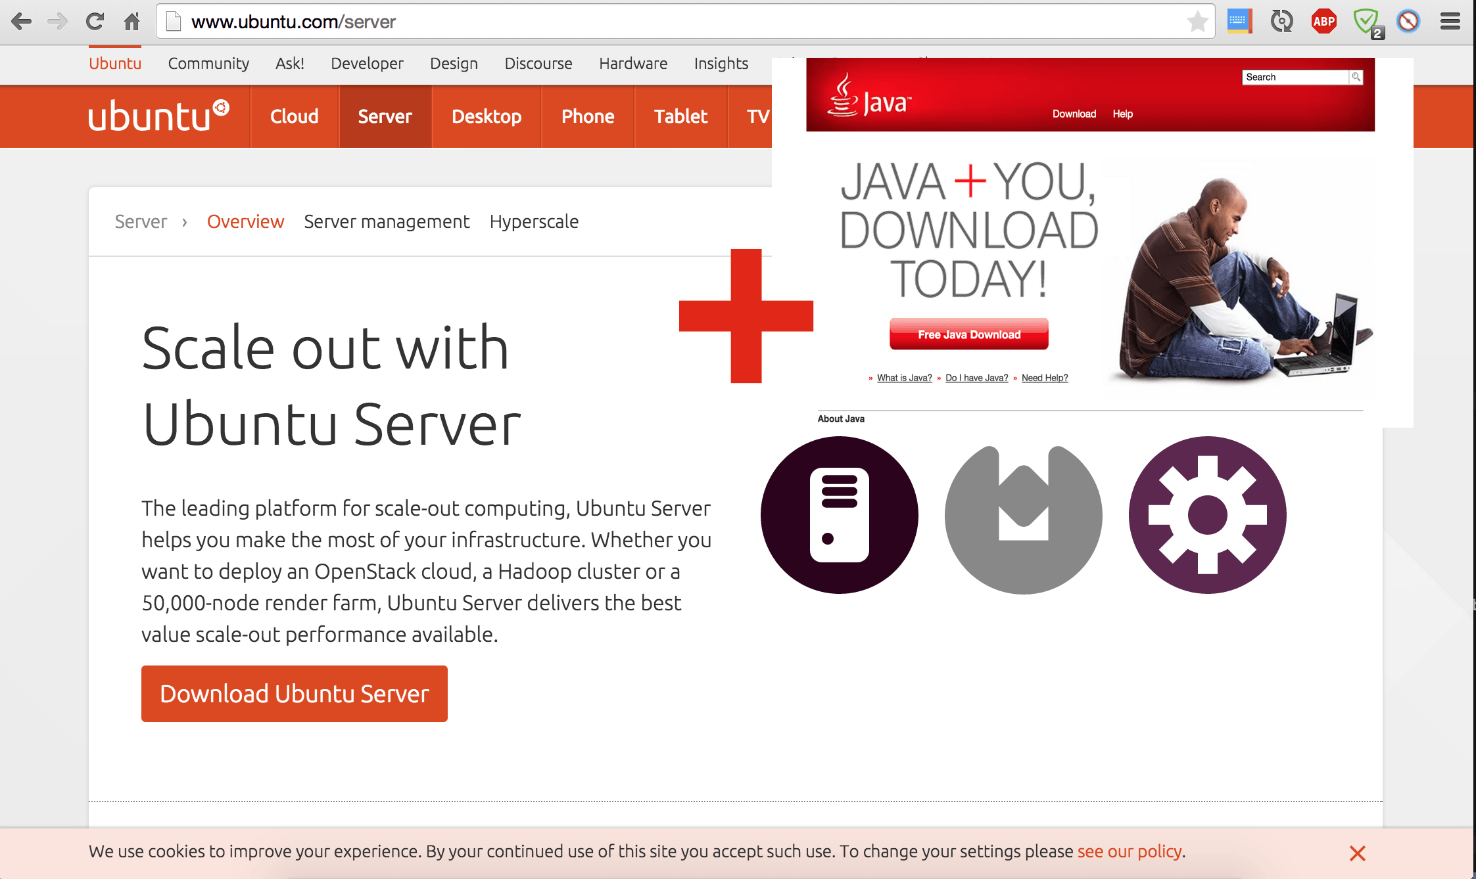
Task: Click the Free Java Download button
Action: [969, 334]
